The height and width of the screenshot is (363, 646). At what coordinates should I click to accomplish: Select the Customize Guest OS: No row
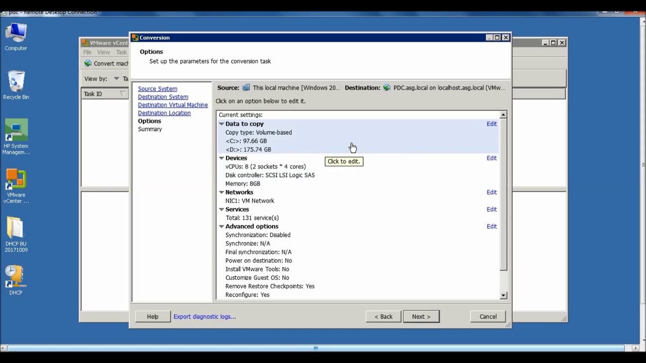tap(257, 278)
